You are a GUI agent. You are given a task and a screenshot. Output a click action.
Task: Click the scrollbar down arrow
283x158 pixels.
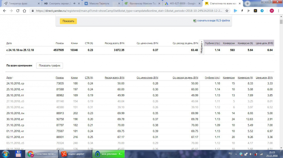(x=281, y=148)
